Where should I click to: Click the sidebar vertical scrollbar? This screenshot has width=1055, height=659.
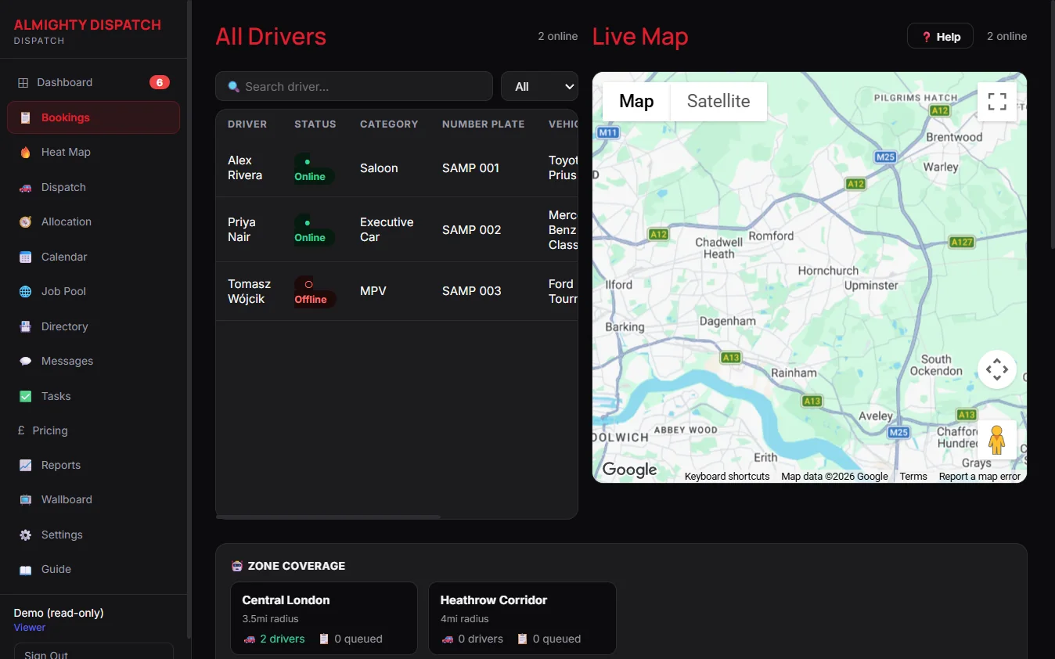click(189, 321)
